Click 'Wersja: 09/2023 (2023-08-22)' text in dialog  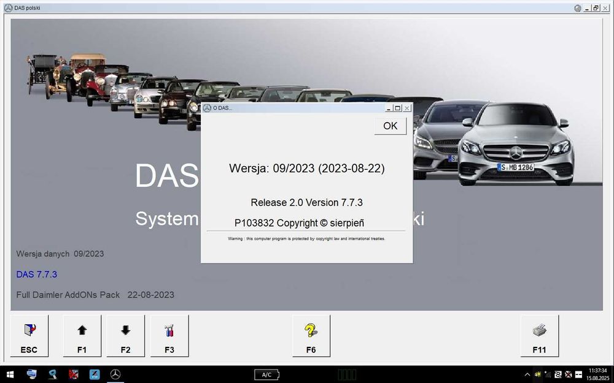[x=307, y=169]
